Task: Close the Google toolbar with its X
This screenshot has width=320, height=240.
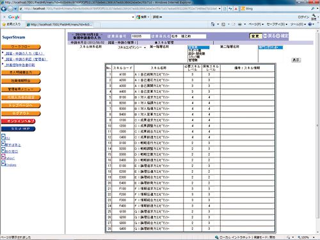Action: tap(4, 17)
